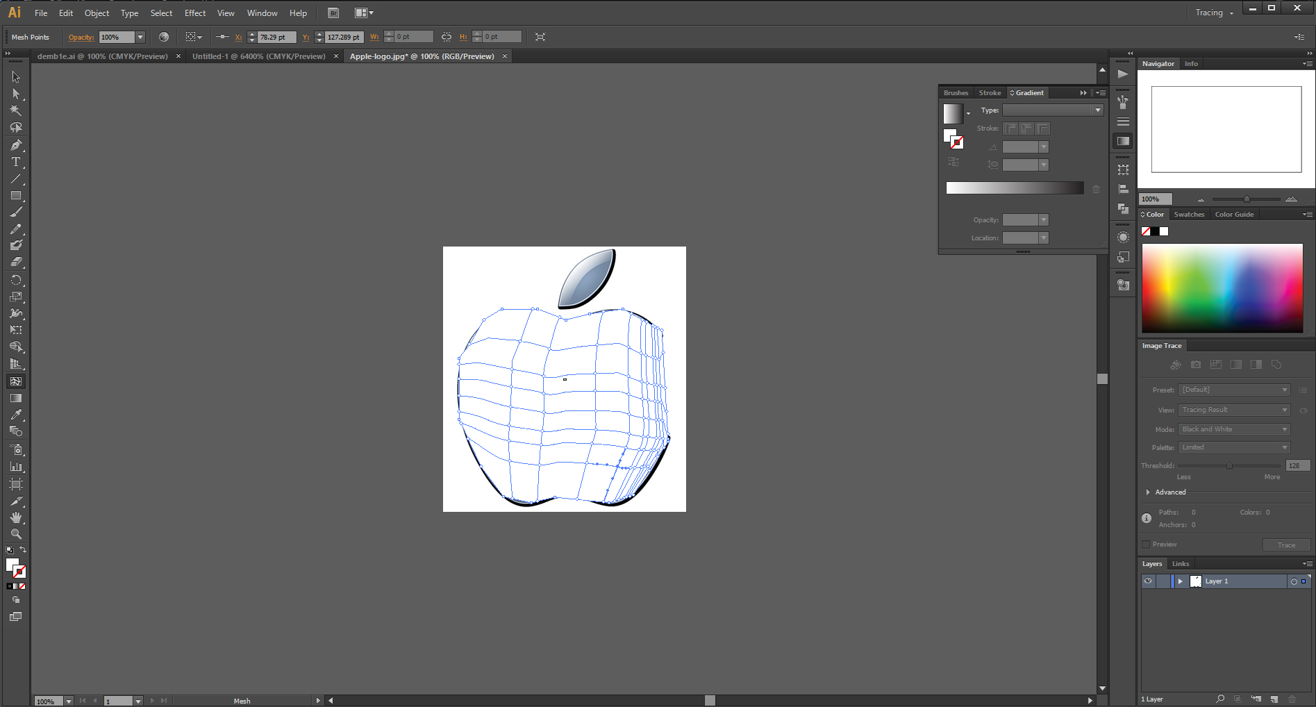Choose the Column Graph tool

(x=15, y=467)
